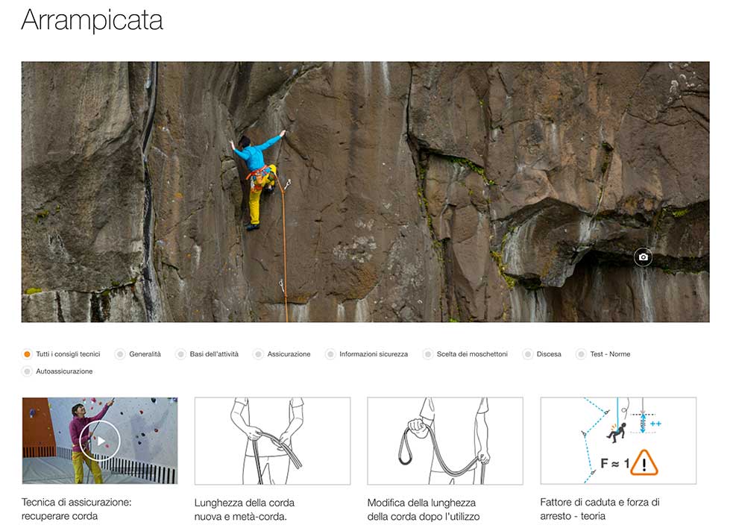Screen dimensions: 736x528
Task: Click the large climber hero photo
Action: point(365,192)
